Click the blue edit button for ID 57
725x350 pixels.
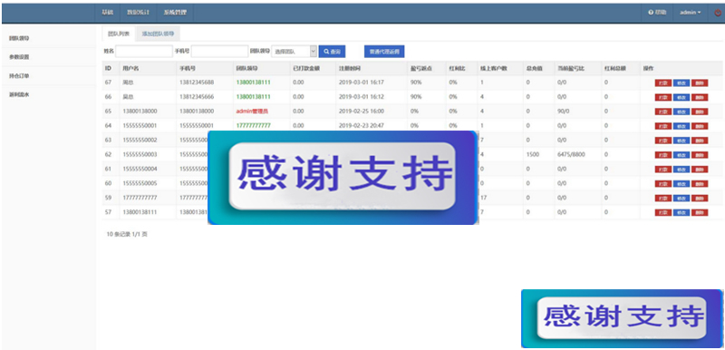click(x=681, y=213)
